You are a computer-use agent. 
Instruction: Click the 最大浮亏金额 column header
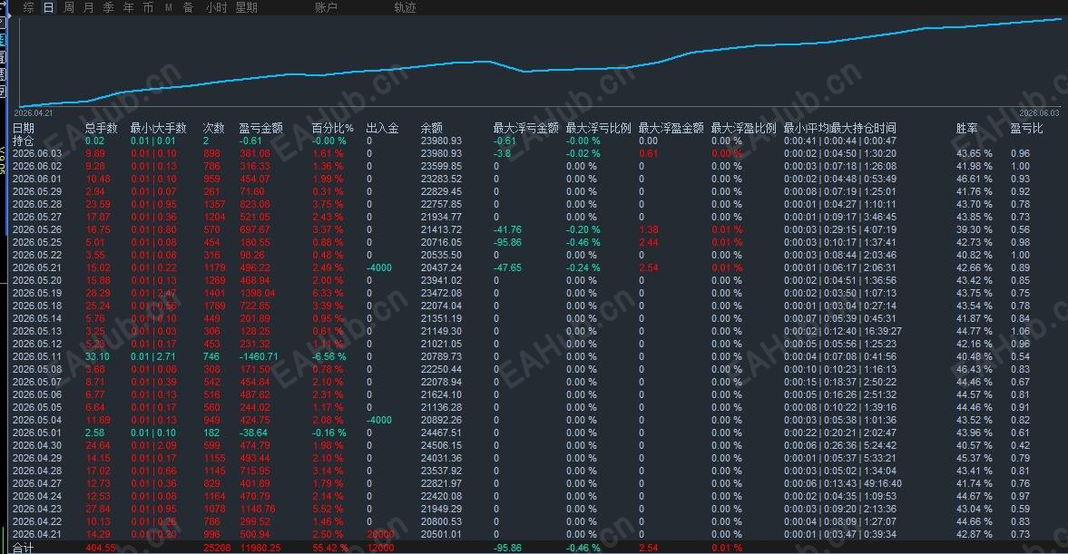click(525, 128)
